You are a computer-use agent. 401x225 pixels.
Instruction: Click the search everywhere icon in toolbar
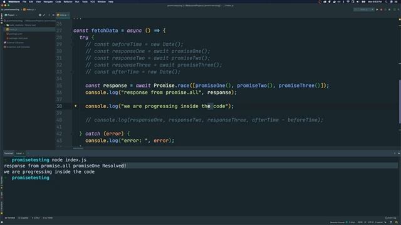pos(398,9)
